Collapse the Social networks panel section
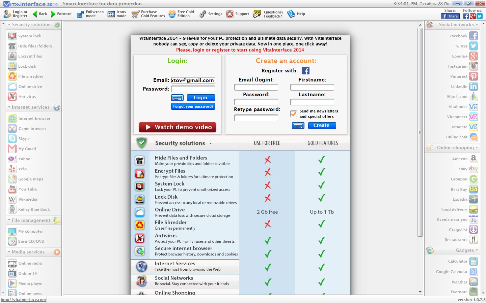The width and height of the screenshot is (486, 303). click(477, 25)
